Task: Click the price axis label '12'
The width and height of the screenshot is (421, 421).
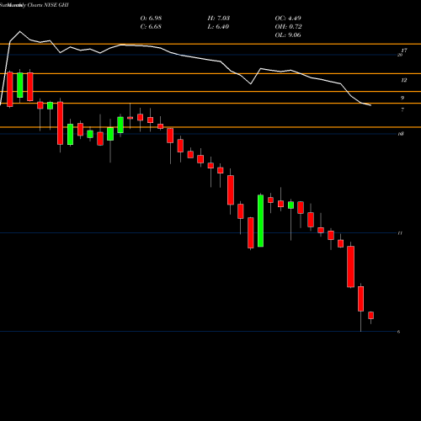Action: [403, 80]
